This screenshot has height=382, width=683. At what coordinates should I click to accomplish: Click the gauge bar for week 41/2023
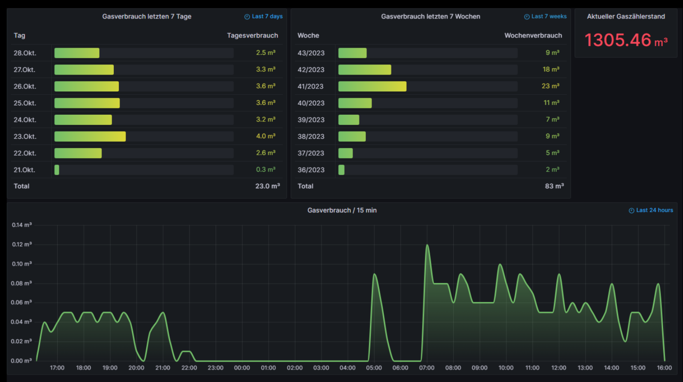coord(428,86)
